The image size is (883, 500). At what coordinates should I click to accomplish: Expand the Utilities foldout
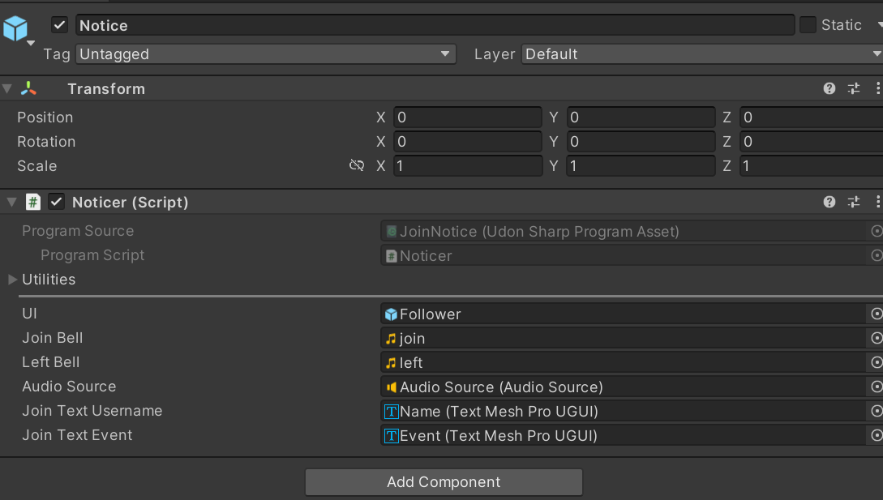tap(13, 280)
